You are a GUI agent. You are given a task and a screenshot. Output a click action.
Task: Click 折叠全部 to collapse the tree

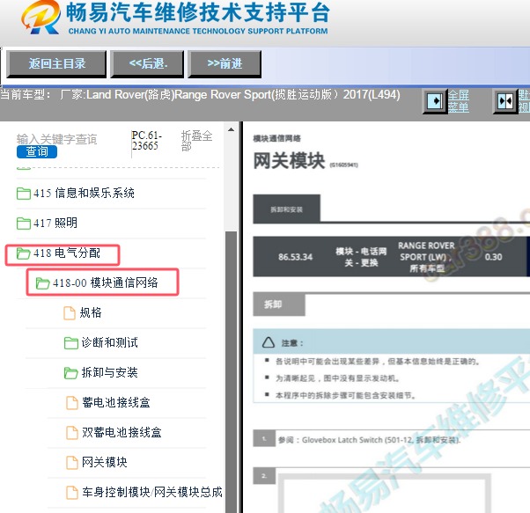[x=196, y=141]
